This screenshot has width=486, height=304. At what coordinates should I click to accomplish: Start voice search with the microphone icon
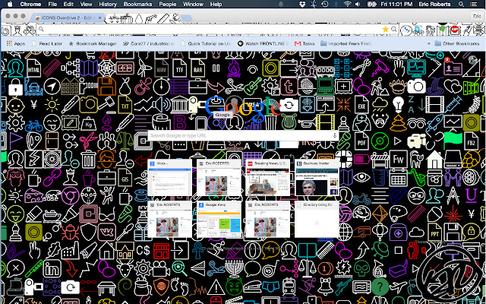(x=334, y=135)
